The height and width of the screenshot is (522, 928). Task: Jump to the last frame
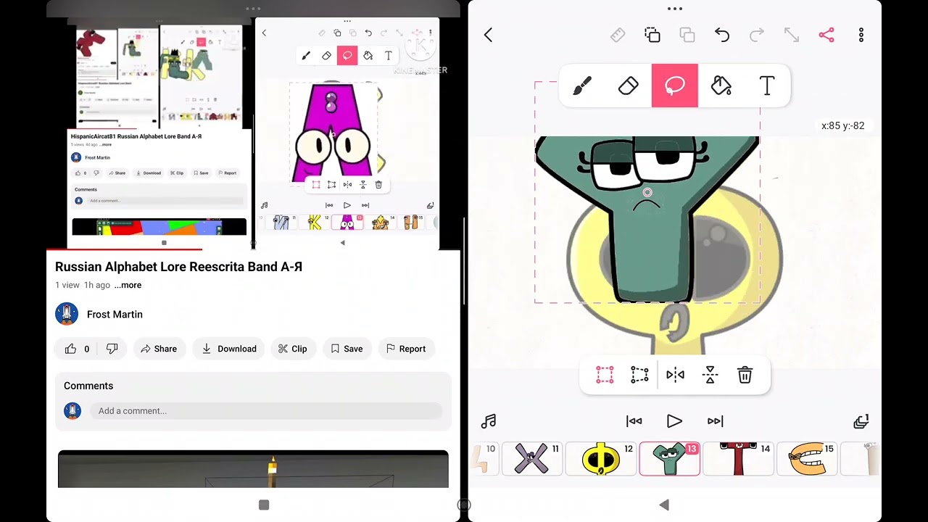[715, 421]
